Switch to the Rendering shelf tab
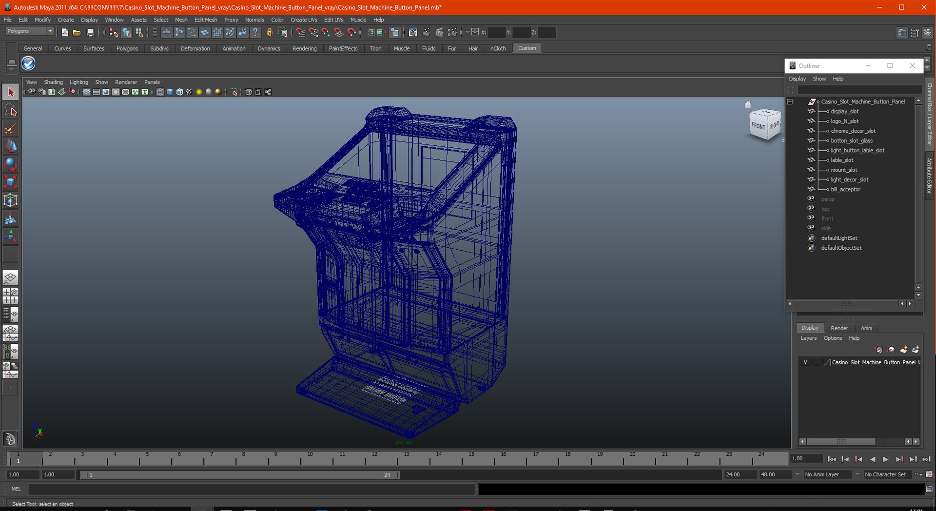The width and height of the screenshot is (936, 511). click(x=304, y=48)
